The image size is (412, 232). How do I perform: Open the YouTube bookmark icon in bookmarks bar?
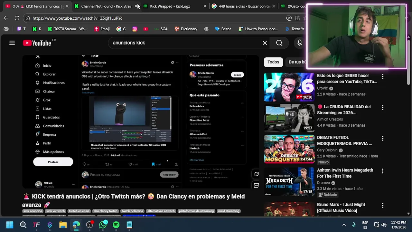[146, 29]
